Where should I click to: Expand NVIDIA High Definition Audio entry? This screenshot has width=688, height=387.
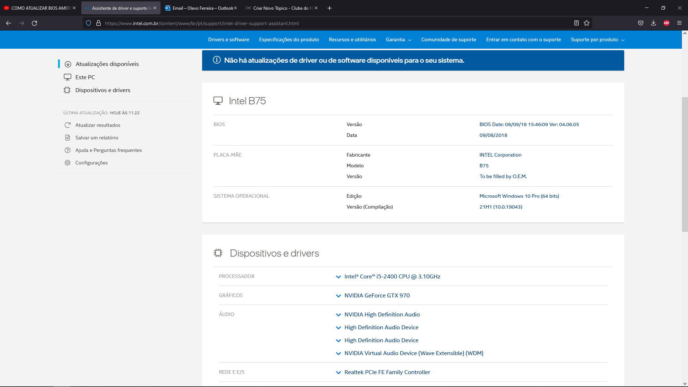point(378,315)
